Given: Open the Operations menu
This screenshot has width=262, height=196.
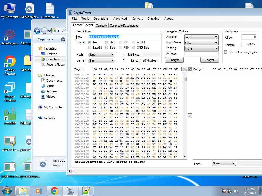Looking at the screenshot, I should pos(101,18).
